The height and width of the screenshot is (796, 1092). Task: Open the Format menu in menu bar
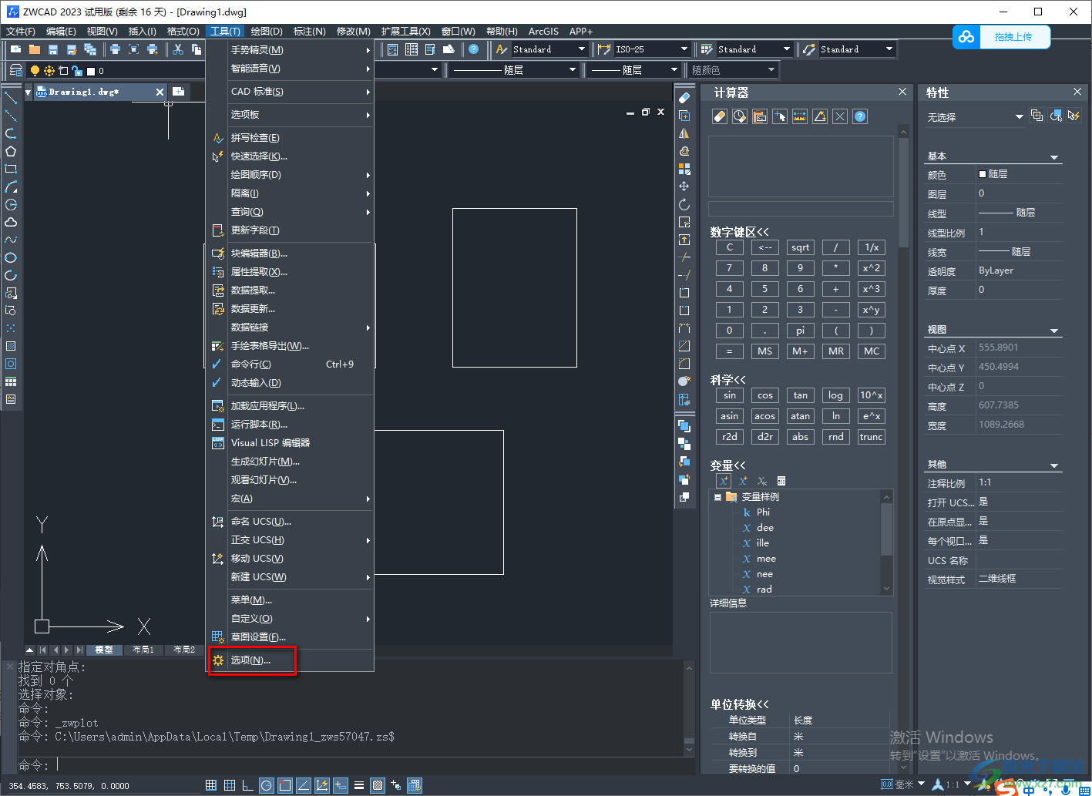coord(183,32)
